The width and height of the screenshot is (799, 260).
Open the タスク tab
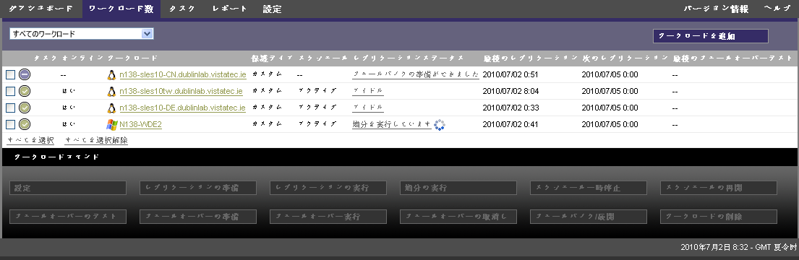(182, 9)
